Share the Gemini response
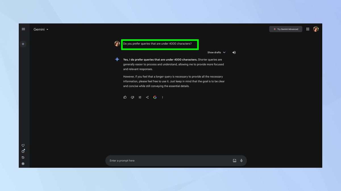This screenshot has width=341, height=191. point(147,97)
